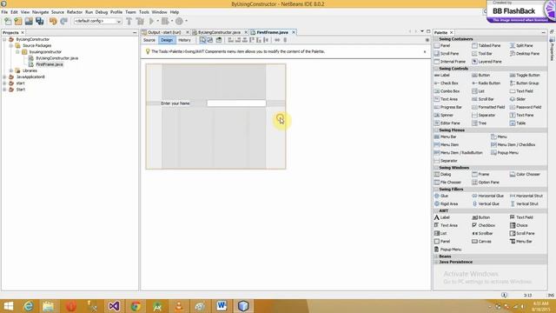Pick the Split Pane palette component

[x=521, y=46]
